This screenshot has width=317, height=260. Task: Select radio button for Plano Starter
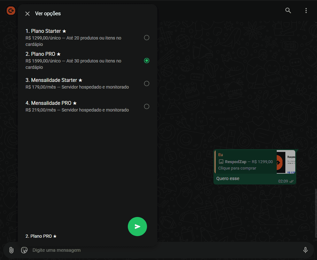click(x=147, y=38)
